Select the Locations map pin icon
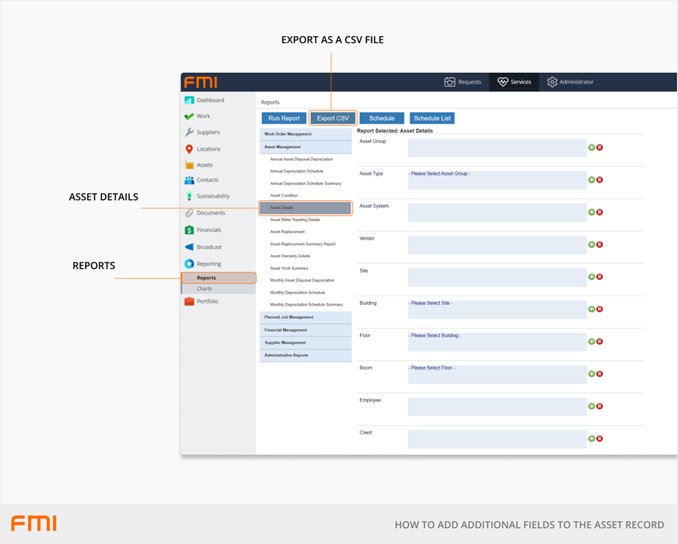This screenshot has width=678, height=544. click(189, 149)
